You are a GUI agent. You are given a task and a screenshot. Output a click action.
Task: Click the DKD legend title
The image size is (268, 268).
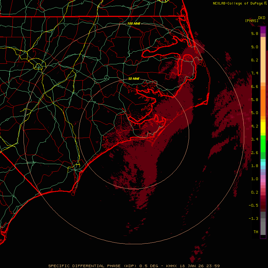coord(262,18)
